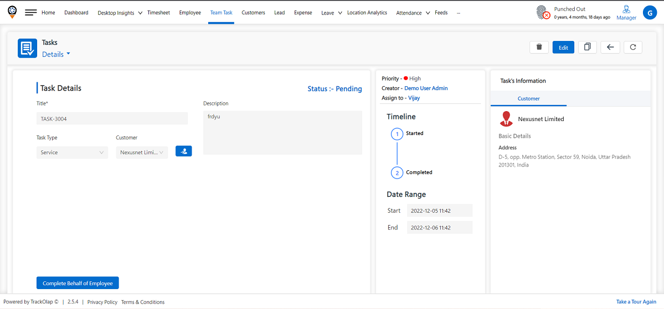Click timeline step 2 Completed circle
The image size is (664, 309).
(397, 172)
